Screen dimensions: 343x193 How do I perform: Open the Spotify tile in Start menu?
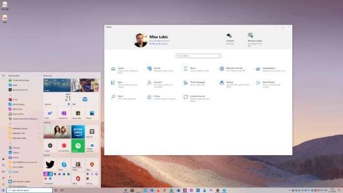pyautogui.click(x=78, y=146)
